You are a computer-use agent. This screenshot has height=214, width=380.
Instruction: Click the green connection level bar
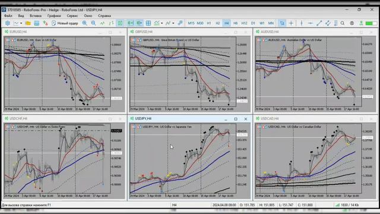(371, 23)
